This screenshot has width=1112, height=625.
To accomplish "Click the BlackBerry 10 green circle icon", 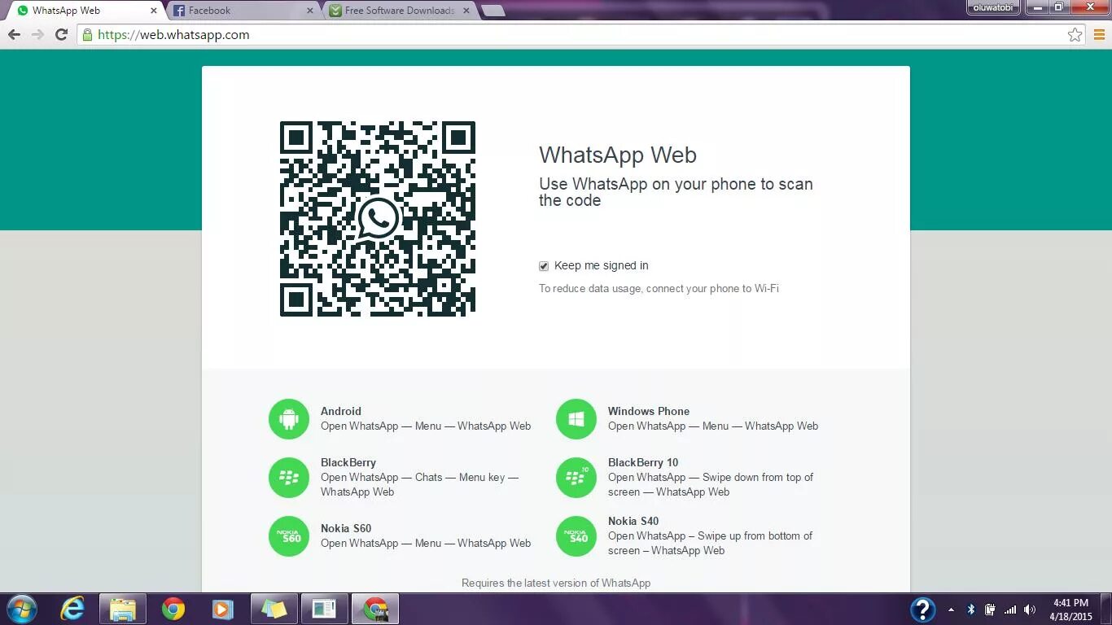I will point(576,478).
